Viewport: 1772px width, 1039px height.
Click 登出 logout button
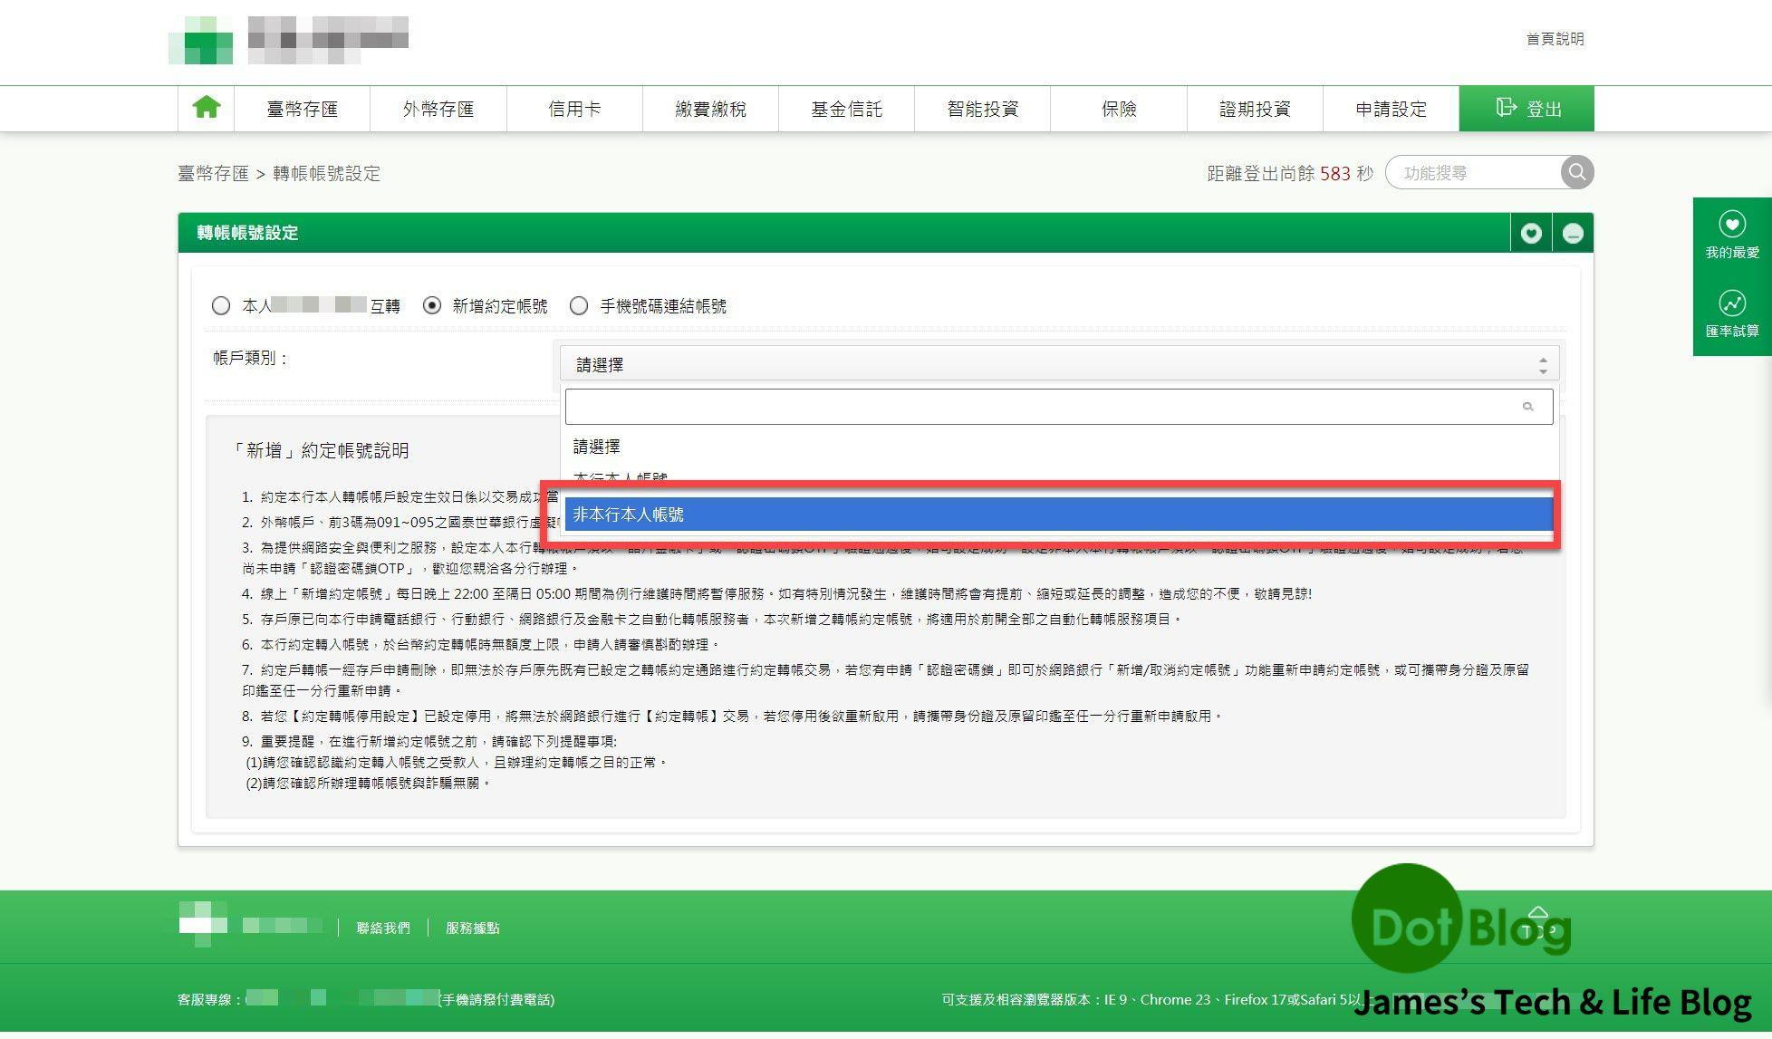pos(1526,109)
